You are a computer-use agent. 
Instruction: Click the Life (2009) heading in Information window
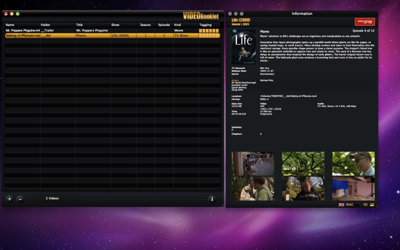click(241, 20)
